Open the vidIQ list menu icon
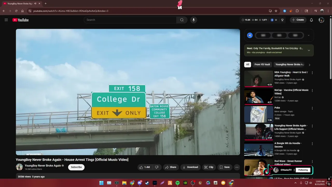The height and width of the screenshot is (187, 332). coord(276,20)
